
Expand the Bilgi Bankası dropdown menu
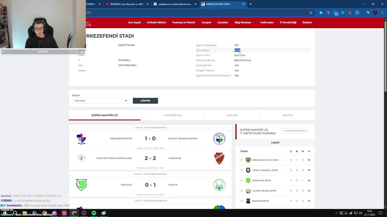pyautogui.click(x=244, y=22)
